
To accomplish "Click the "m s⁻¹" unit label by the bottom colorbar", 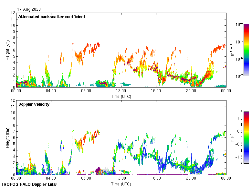I will coord(233,137).
